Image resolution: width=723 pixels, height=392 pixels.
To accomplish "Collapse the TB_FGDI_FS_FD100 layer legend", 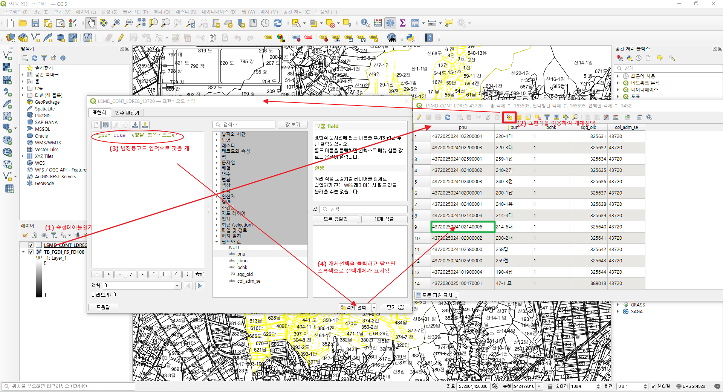I will (x=23, y=252).
